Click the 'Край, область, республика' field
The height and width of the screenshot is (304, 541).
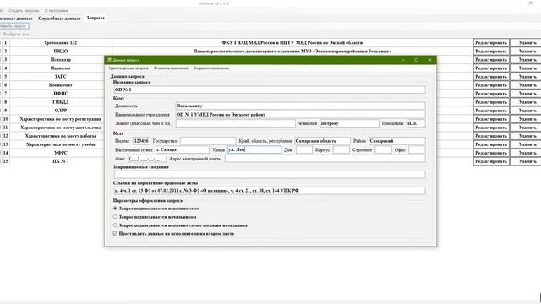coord(322,141)
